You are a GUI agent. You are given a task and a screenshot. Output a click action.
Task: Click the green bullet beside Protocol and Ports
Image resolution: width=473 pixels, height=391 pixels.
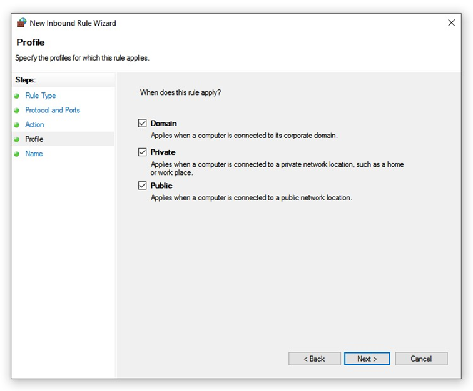[x=17, y=111]
